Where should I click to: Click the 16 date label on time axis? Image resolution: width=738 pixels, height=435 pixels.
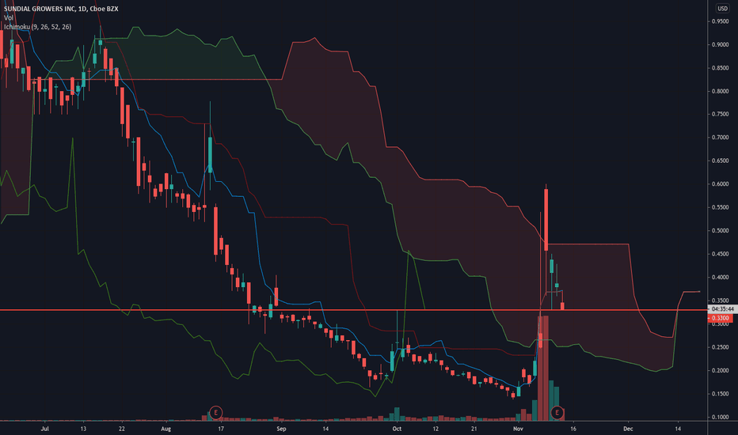[x=573, y=429]
